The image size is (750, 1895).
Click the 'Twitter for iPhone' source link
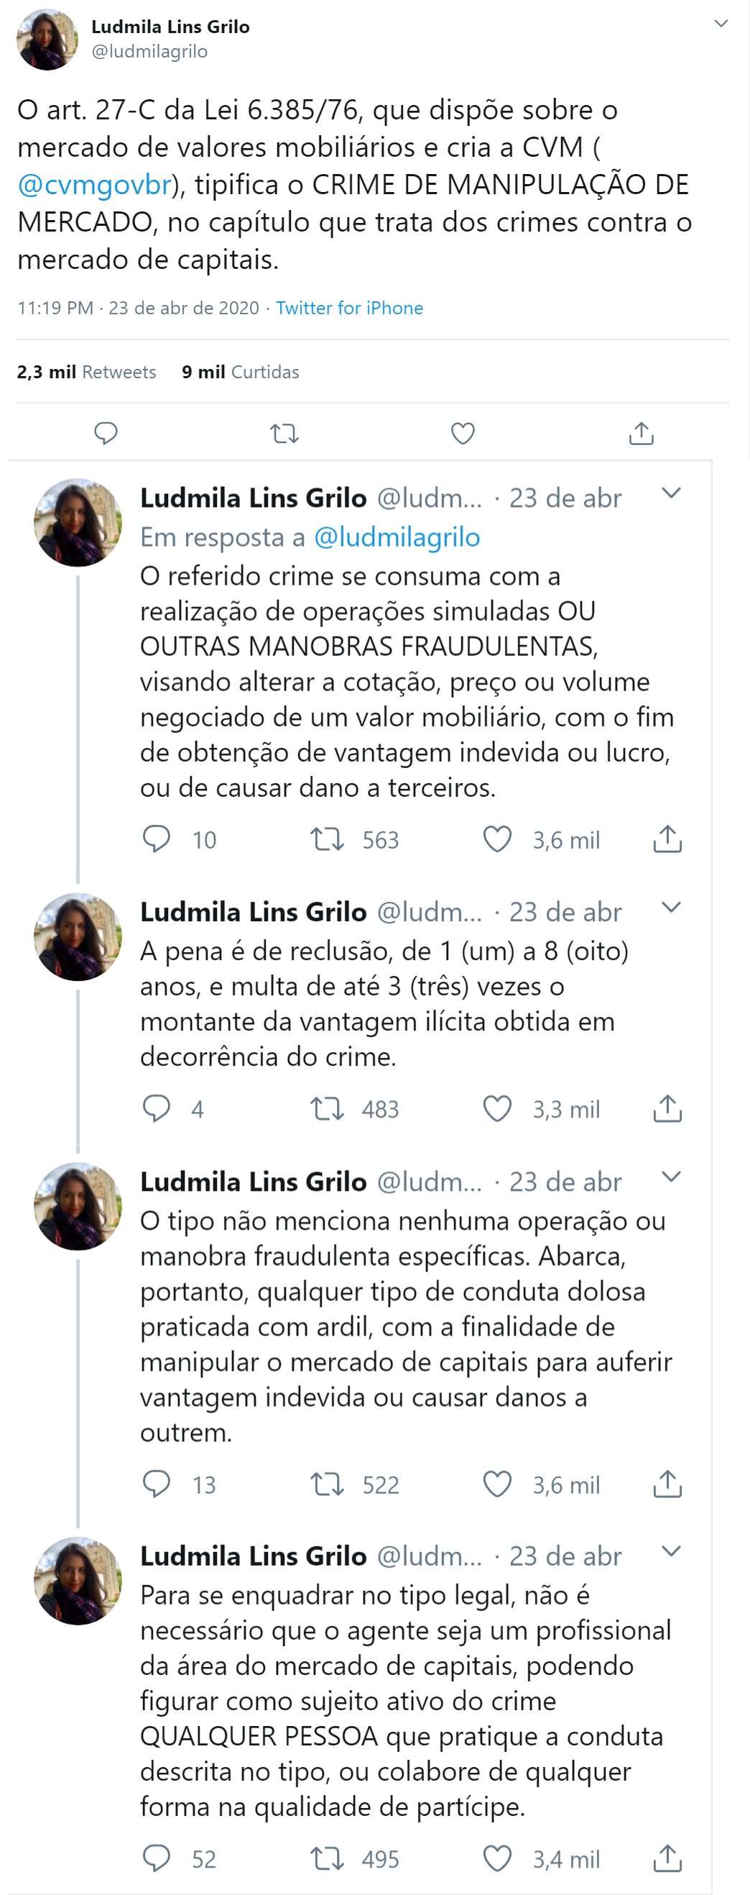[350, 309]
